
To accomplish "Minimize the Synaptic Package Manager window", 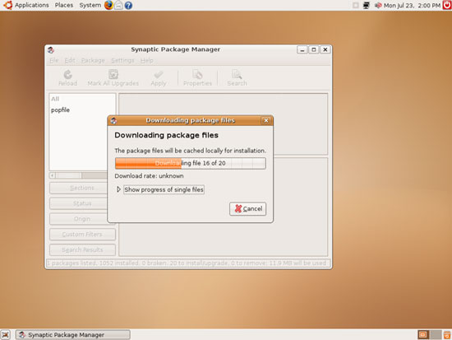I will [302, 49].
